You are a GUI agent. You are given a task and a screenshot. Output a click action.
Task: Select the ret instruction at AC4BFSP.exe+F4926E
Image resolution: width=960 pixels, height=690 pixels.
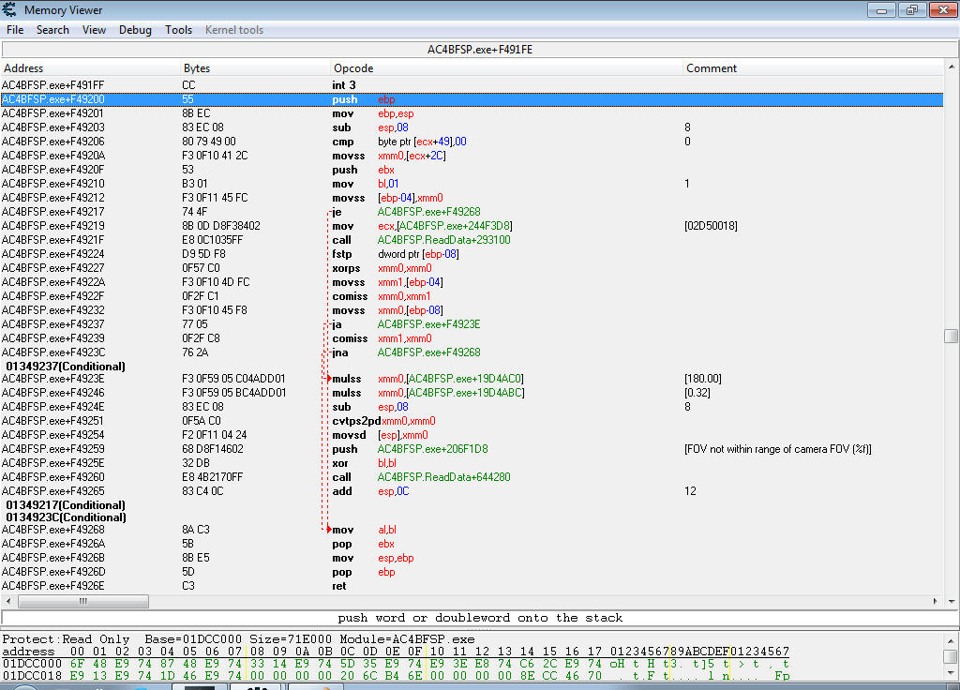coord(338,586)
